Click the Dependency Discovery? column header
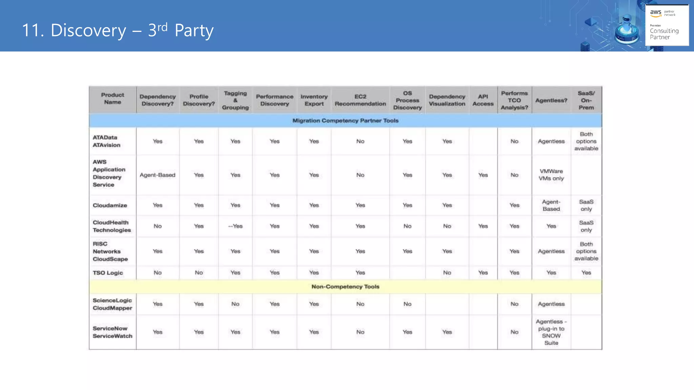Viewport: 694px width, 390px height. pyautogui.click(x=158, y=100)
